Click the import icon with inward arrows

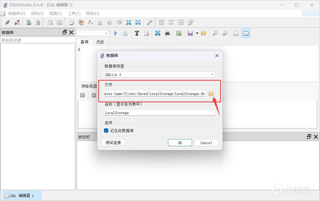click(129, 23)
